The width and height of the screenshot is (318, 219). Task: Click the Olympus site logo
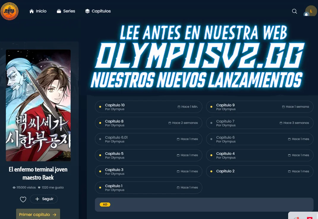point(9,11)
